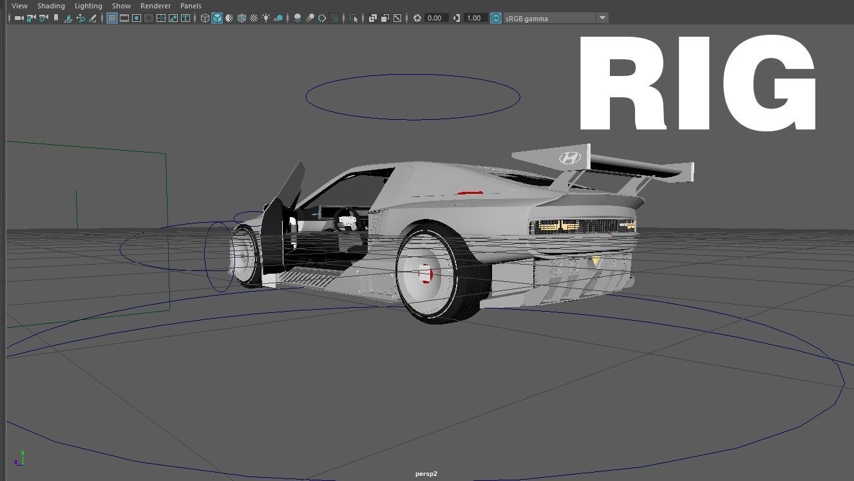Open the Grease Pencil tool
Image resolution: width=854 pixels, height=481 pixels.
click(93, 18)
